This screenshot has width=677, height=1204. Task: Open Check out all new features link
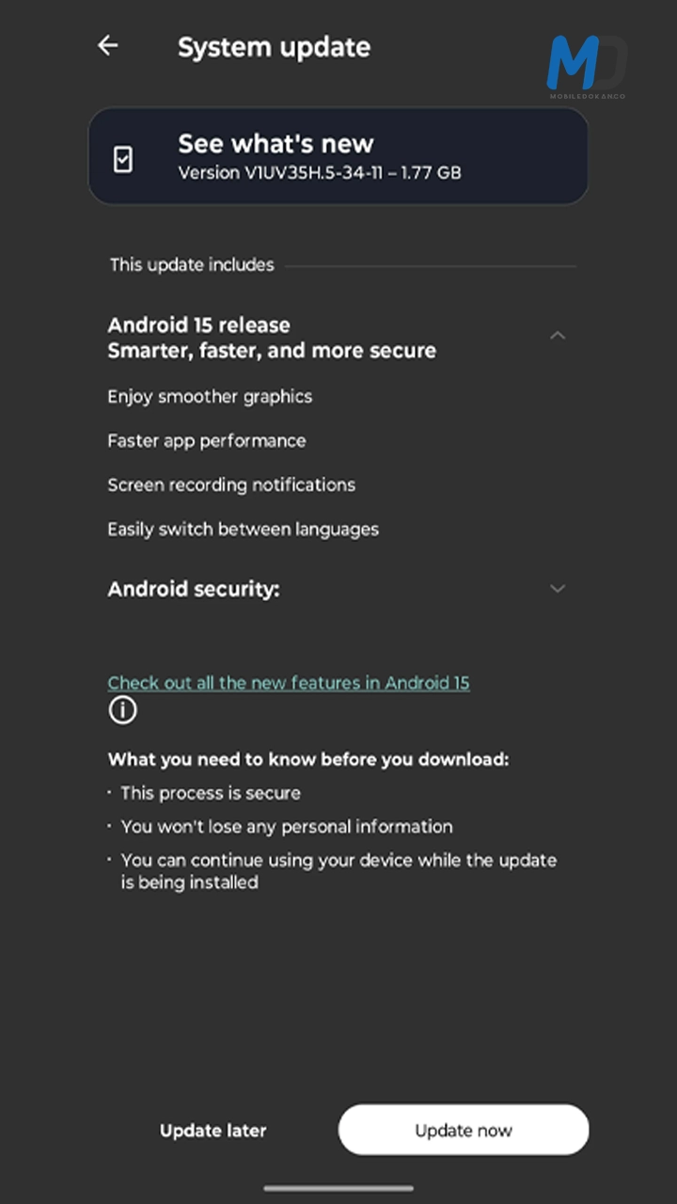tap(289, 683)
